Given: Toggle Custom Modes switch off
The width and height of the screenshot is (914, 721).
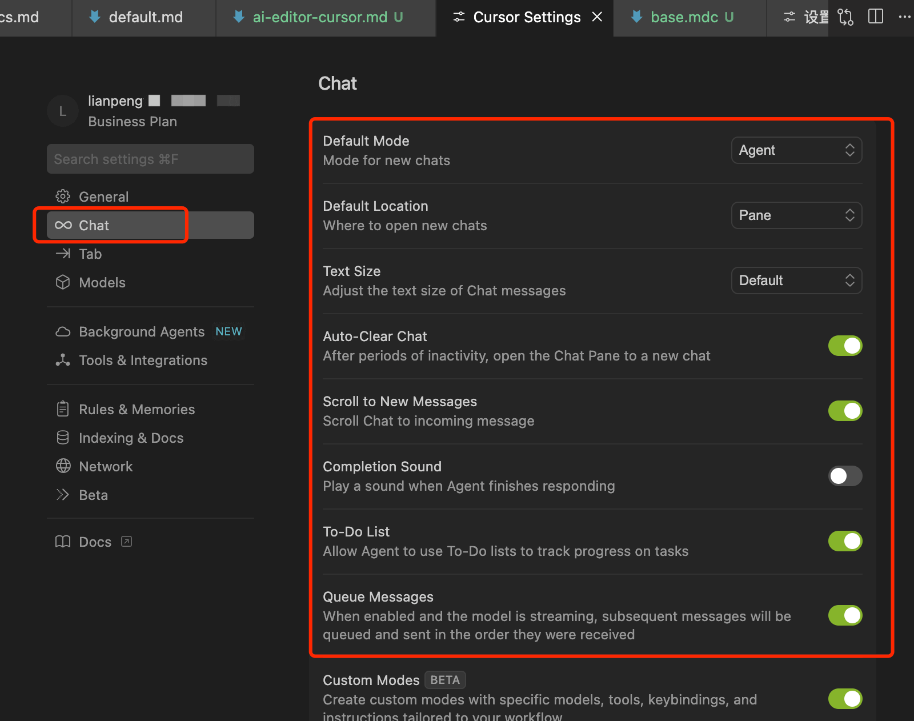Looking at the screenshot, I should pyautogui.click(x=845, y=699).
